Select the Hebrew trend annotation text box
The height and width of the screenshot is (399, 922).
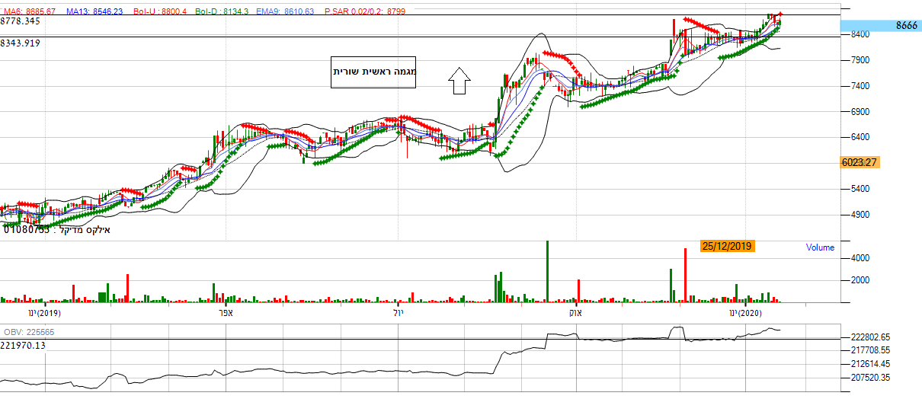(x=373, y=72)
